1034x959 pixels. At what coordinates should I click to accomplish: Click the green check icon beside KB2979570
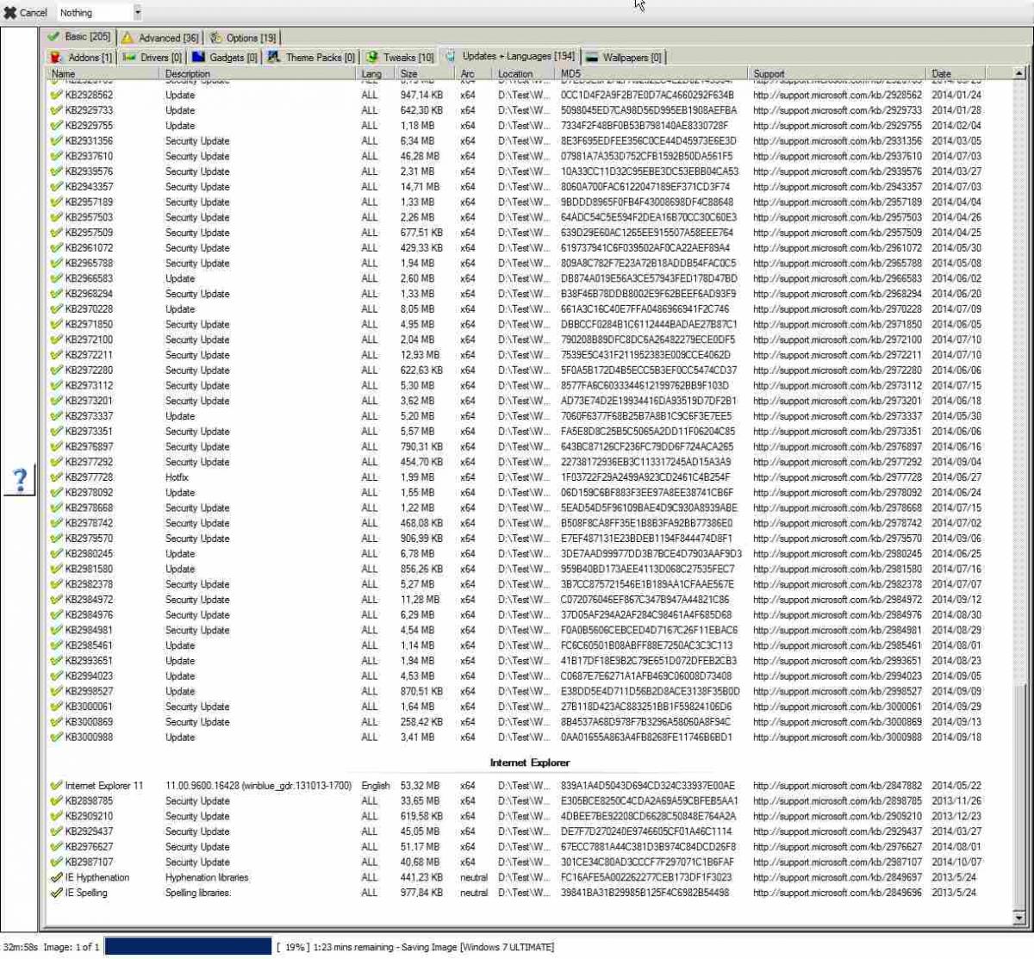pos(57,539)
